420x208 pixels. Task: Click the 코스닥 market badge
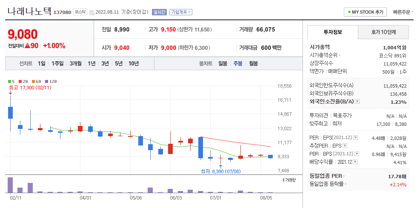tap(80, 12)
